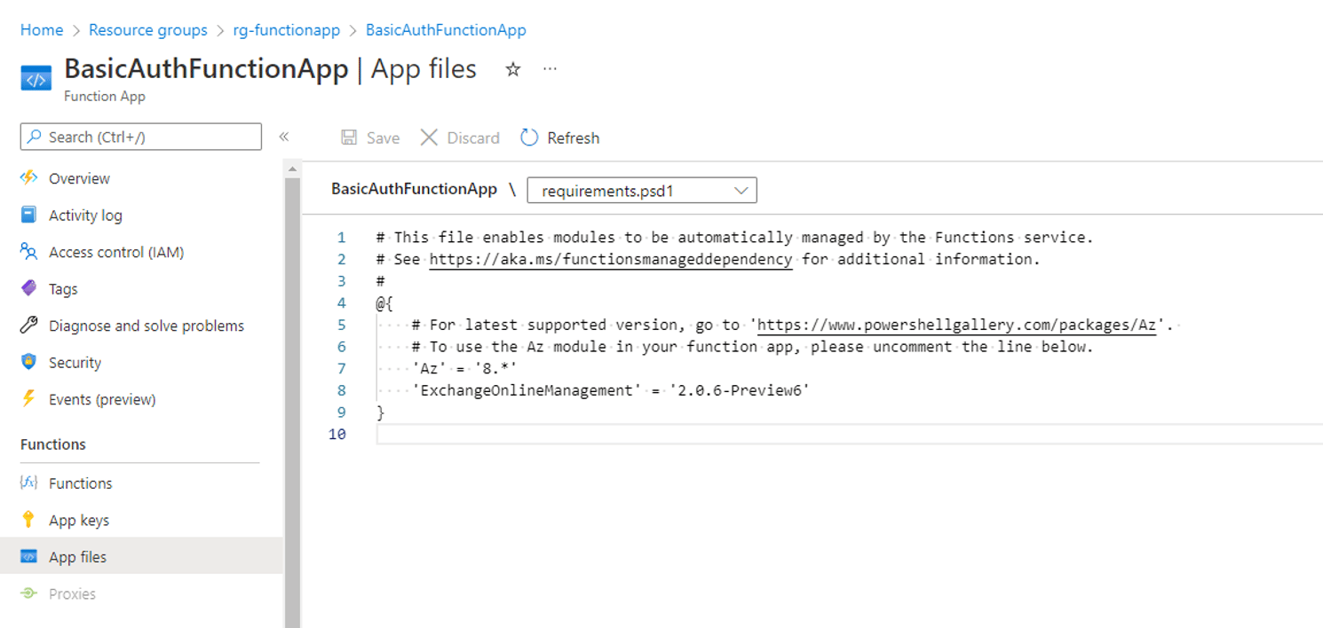
Task: Select the App files menu item
Action: point(142,557)
